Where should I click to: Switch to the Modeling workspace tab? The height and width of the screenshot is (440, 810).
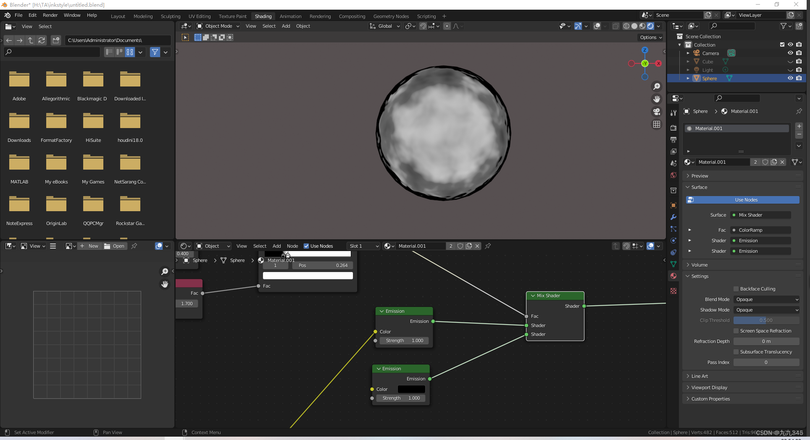point(143,16)
